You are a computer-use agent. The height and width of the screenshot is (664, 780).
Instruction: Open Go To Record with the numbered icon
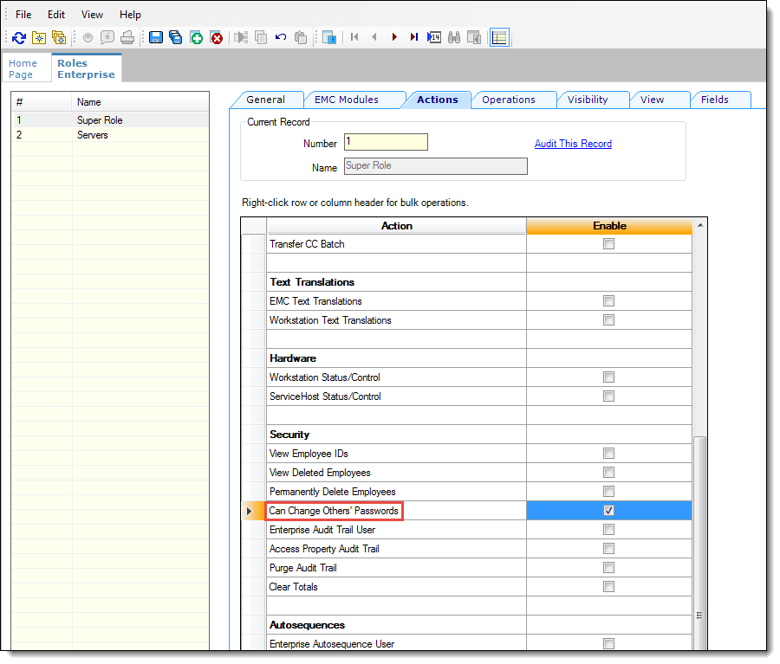click(x=434, y=37)
